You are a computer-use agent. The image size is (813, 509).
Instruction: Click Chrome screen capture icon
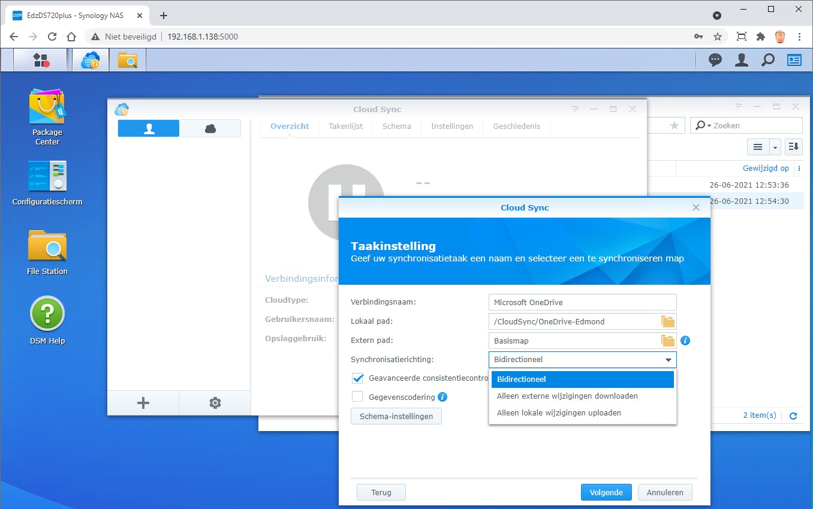pos(742,37)
